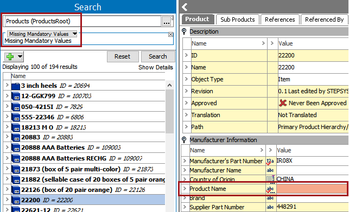
Task: Click the abc icon next to Manufacturer Name
Action: [270, 170]
